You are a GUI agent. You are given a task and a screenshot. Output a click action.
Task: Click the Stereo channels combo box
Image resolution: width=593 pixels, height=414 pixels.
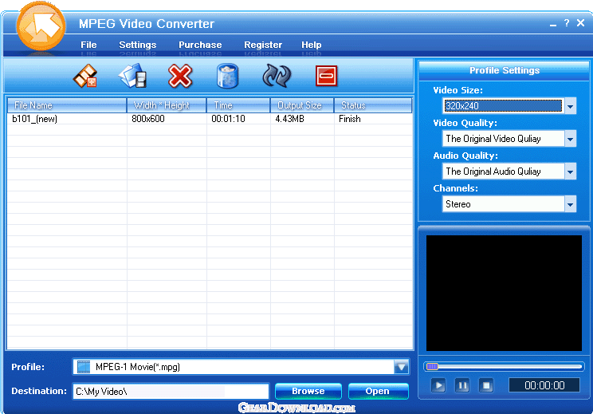pyautogui.click(x=509, y=204)
